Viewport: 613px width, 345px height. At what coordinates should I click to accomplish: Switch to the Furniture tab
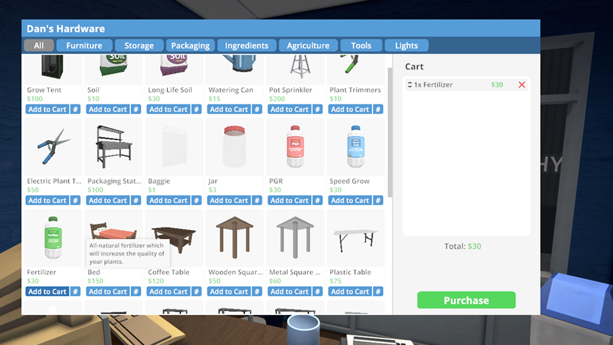tap(84, 45)
